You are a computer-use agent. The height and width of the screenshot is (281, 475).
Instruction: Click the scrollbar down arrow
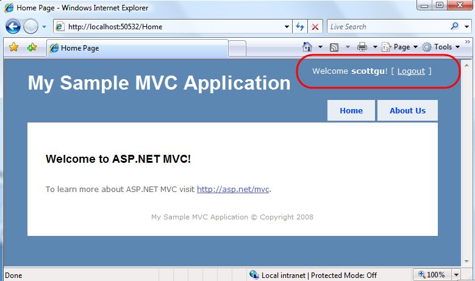pos(466,261)
